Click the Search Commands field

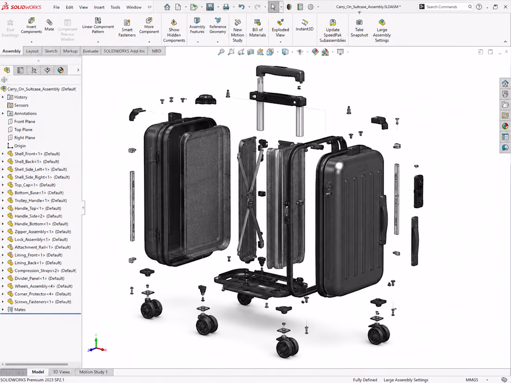click(445, 7)
